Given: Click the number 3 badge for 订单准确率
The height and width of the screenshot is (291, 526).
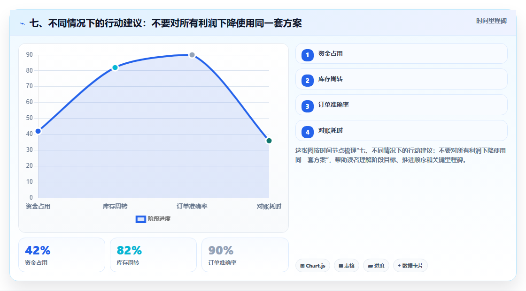Looking at the screenshot, I should 307,106.
